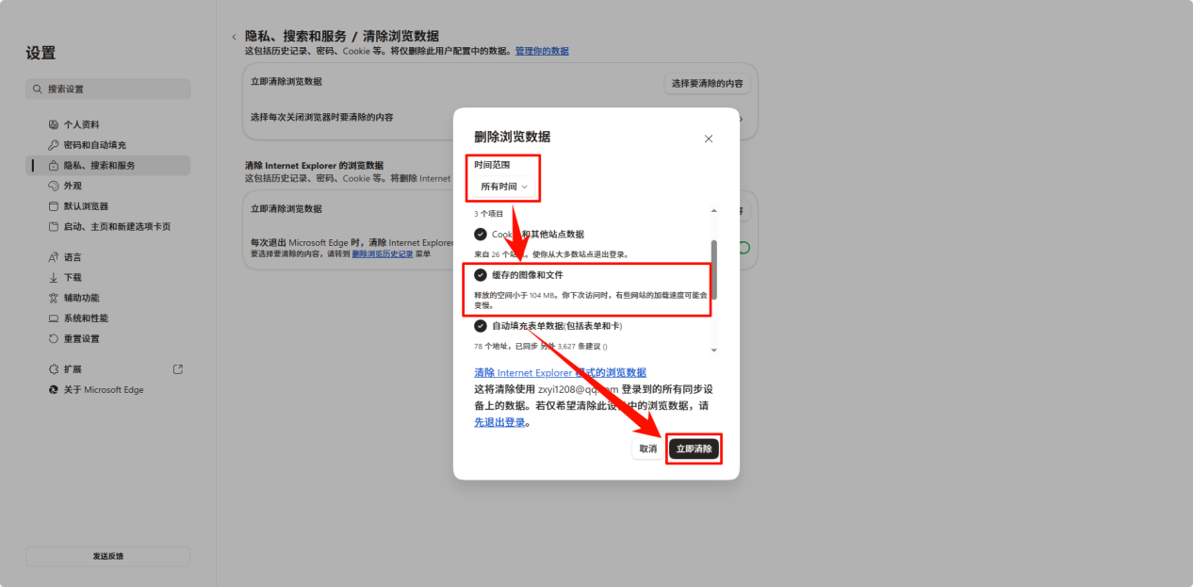
Task: Click the 搜索设置 search field
Action: click(107, 88)
